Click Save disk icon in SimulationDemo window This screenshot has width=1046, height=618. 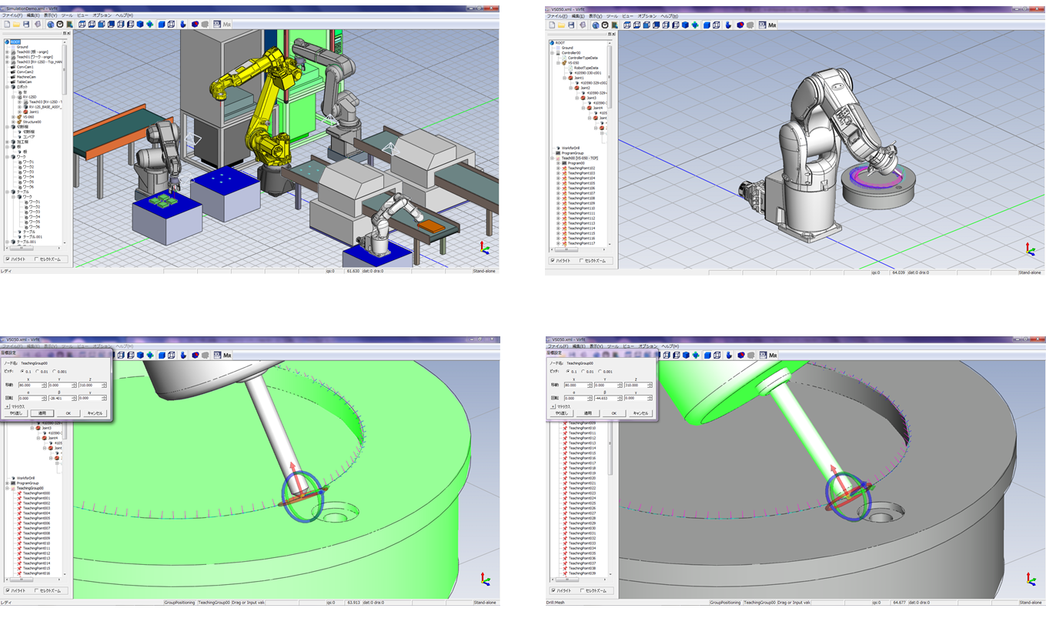[26, 25]
